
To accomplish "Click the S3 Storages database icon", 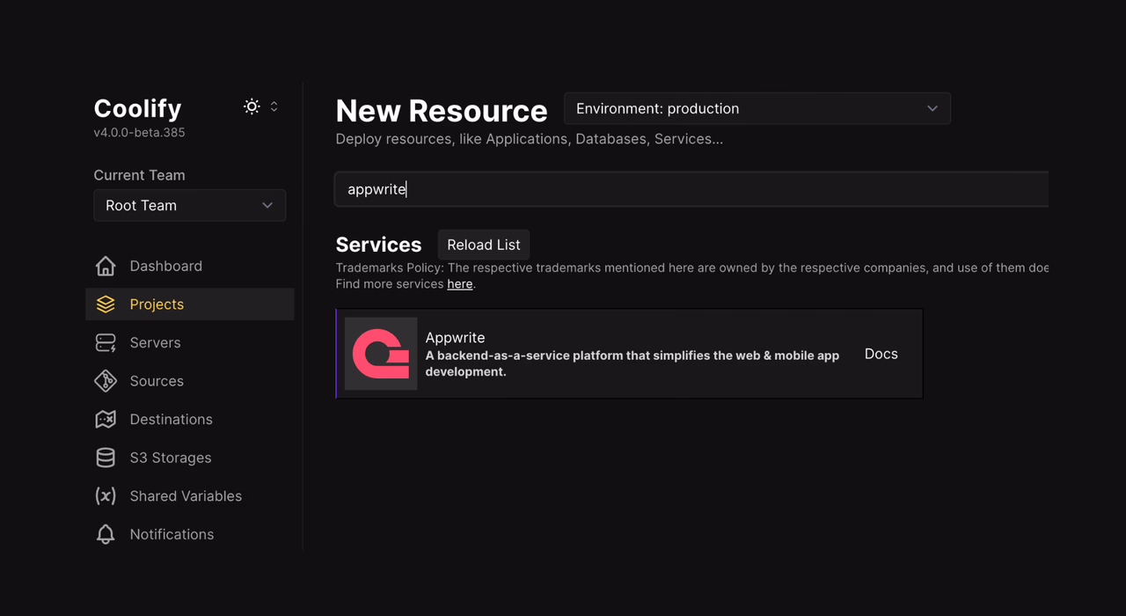I will [106, 458].
